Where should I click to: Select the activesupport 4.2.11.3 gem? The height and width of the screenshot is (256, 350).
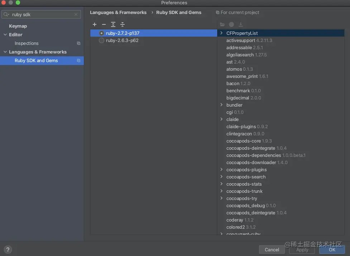coord(249,40)
